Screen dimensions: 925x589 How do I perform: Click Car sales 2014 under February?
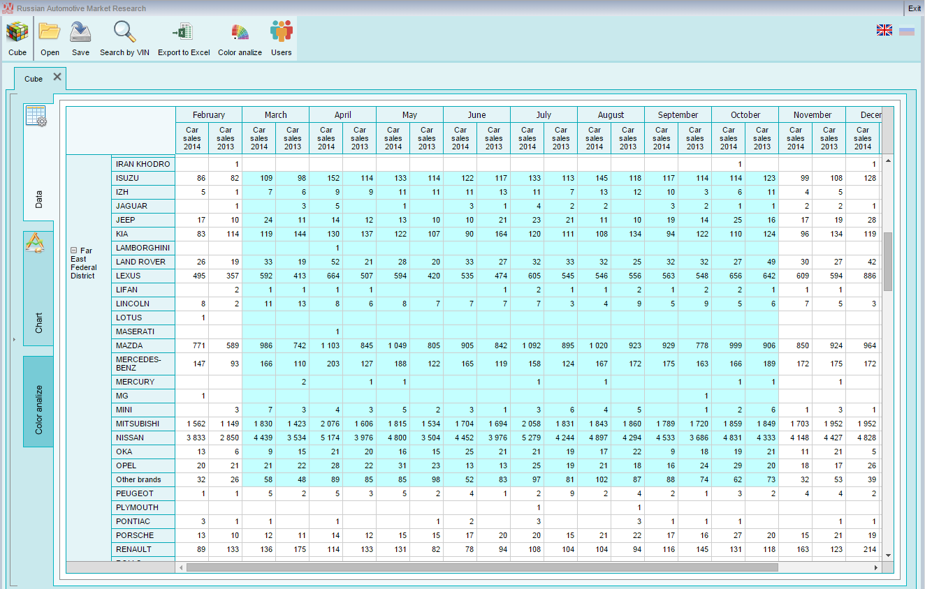(192, 138)
